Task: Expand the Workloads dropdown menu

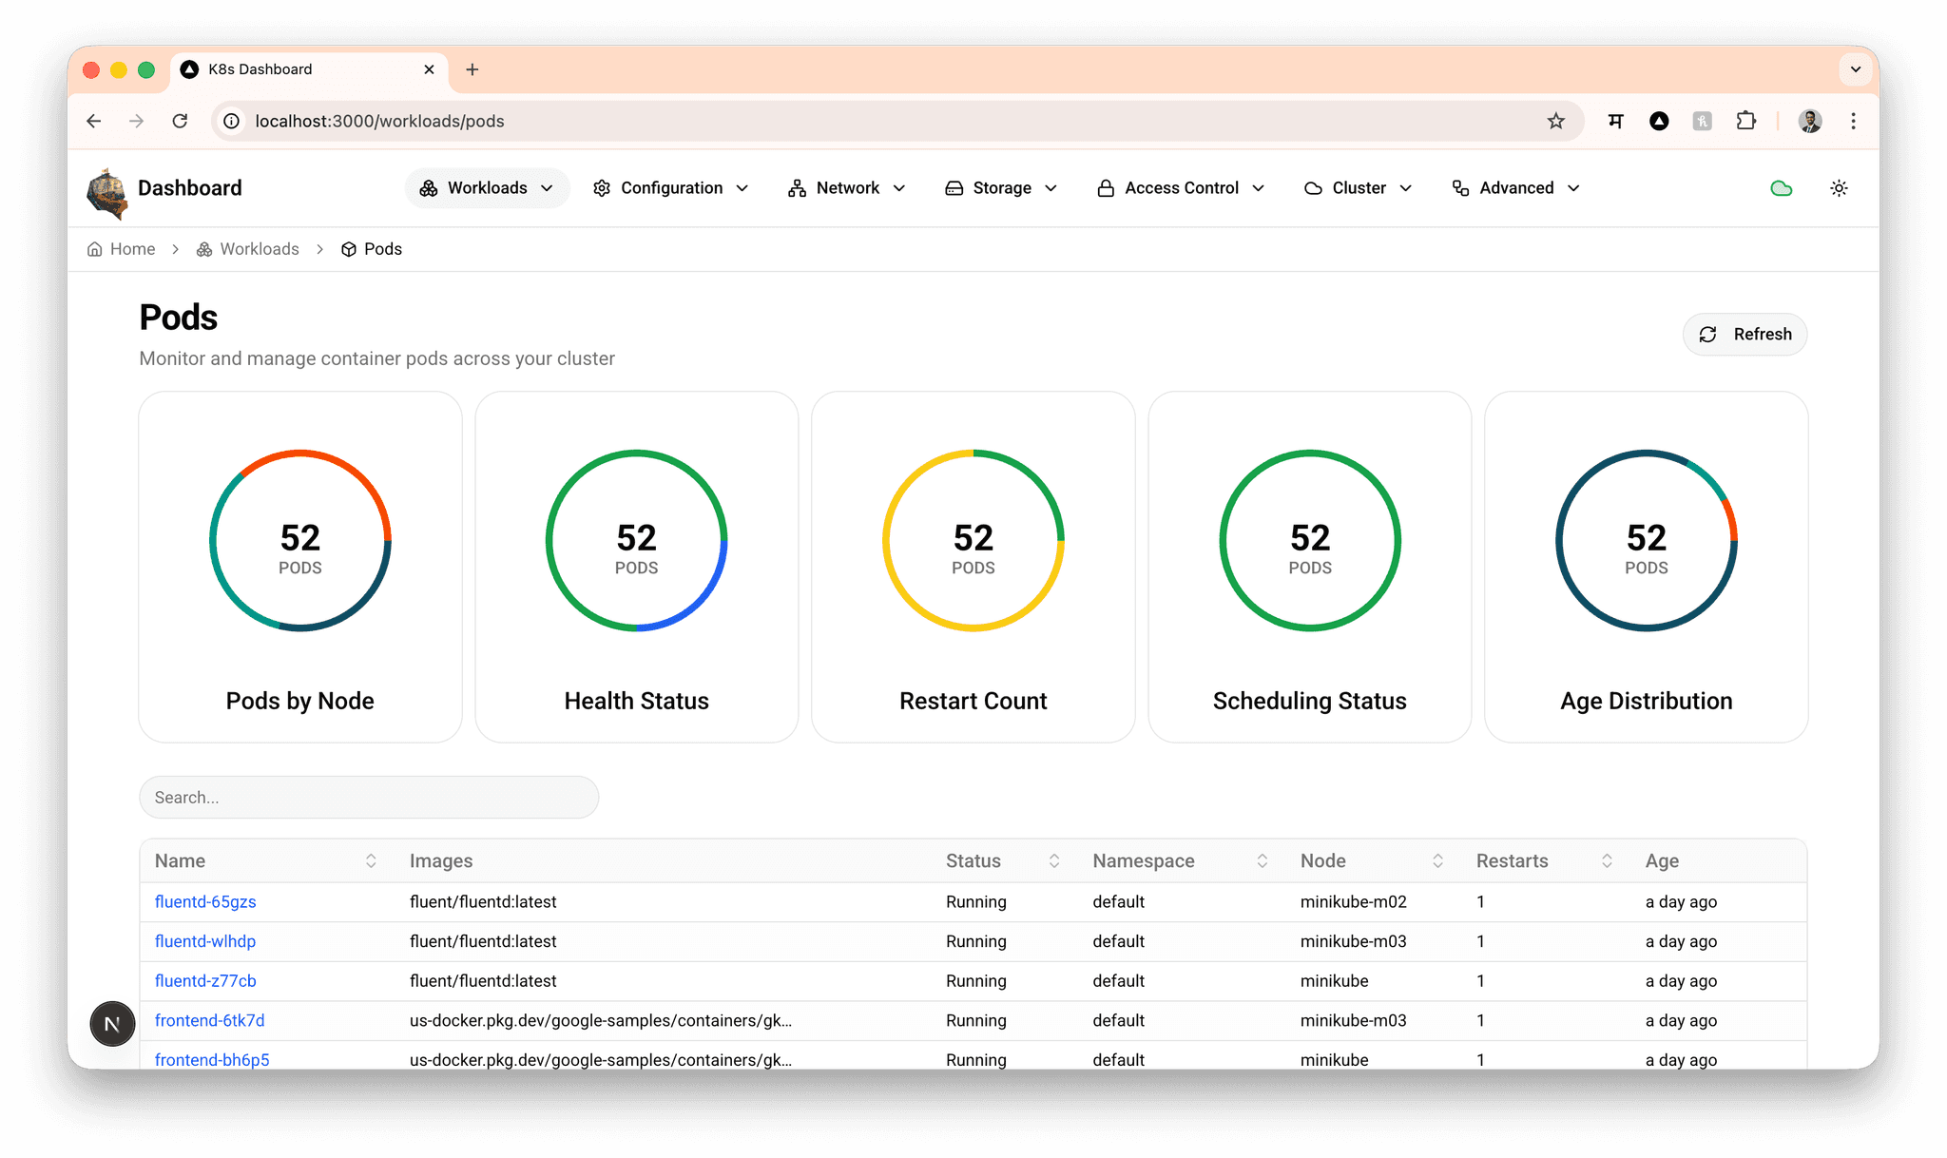Action: click(548, 188)
